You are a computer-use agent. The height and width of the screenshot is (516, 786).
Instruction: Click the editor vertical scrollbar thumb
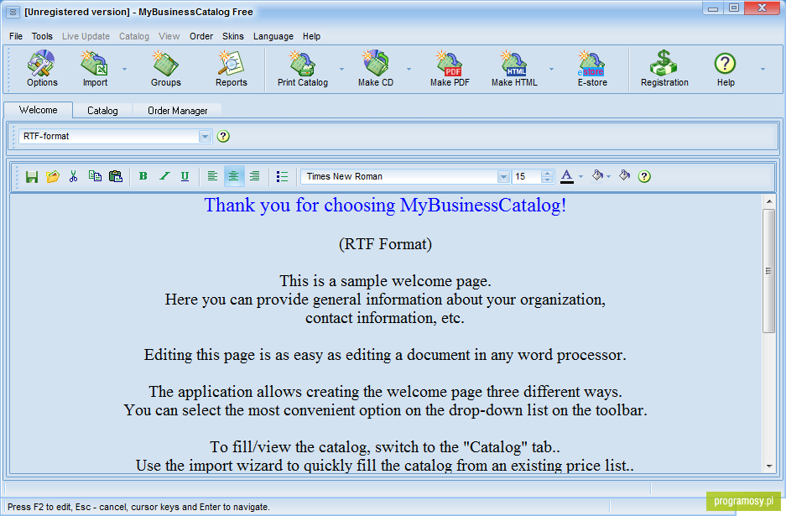(x=768, y=271)
